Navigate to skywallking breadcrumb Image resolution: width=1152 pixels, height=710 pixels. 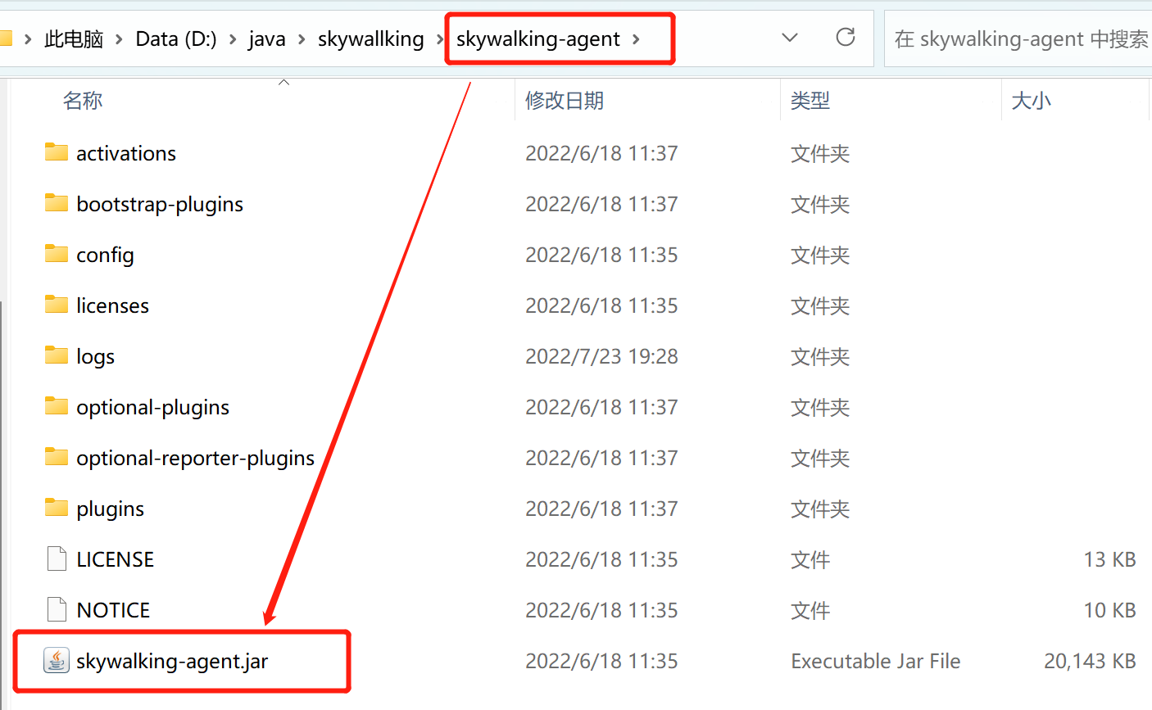(370, 38)
